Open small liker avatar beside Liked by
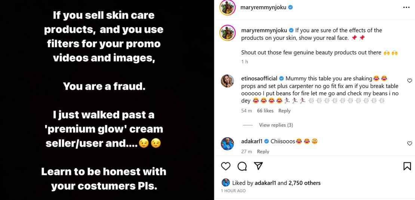Viewport: 415px width, 200px height. 225,182
